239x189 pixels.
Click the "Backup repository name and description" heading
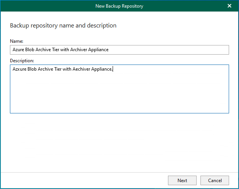point(63,26)
